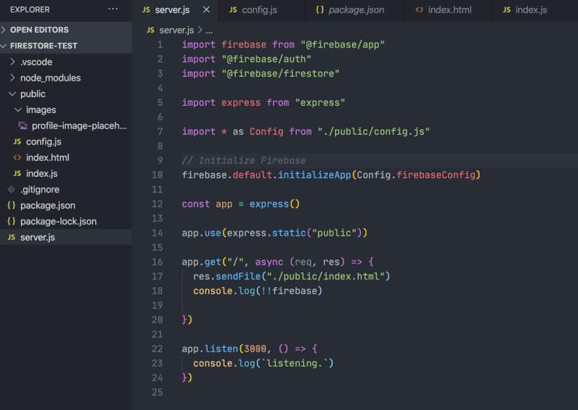Image resolution: width=578 pixels, height=410 pixels.
Task: Click the git icon beside .gitignore
Action: pyautogui.click(x=11, y=189)
